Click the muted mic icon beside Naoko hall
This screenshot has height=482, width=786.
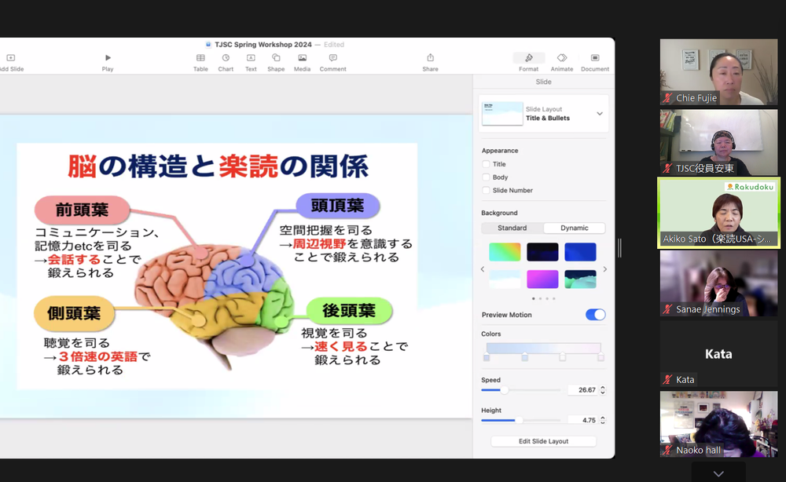pos(667,450)
